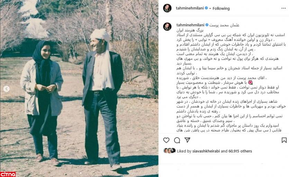Click the verified badge in the post header
The width and height of the screenshot is (289, 177).
(x=206, y=8)
